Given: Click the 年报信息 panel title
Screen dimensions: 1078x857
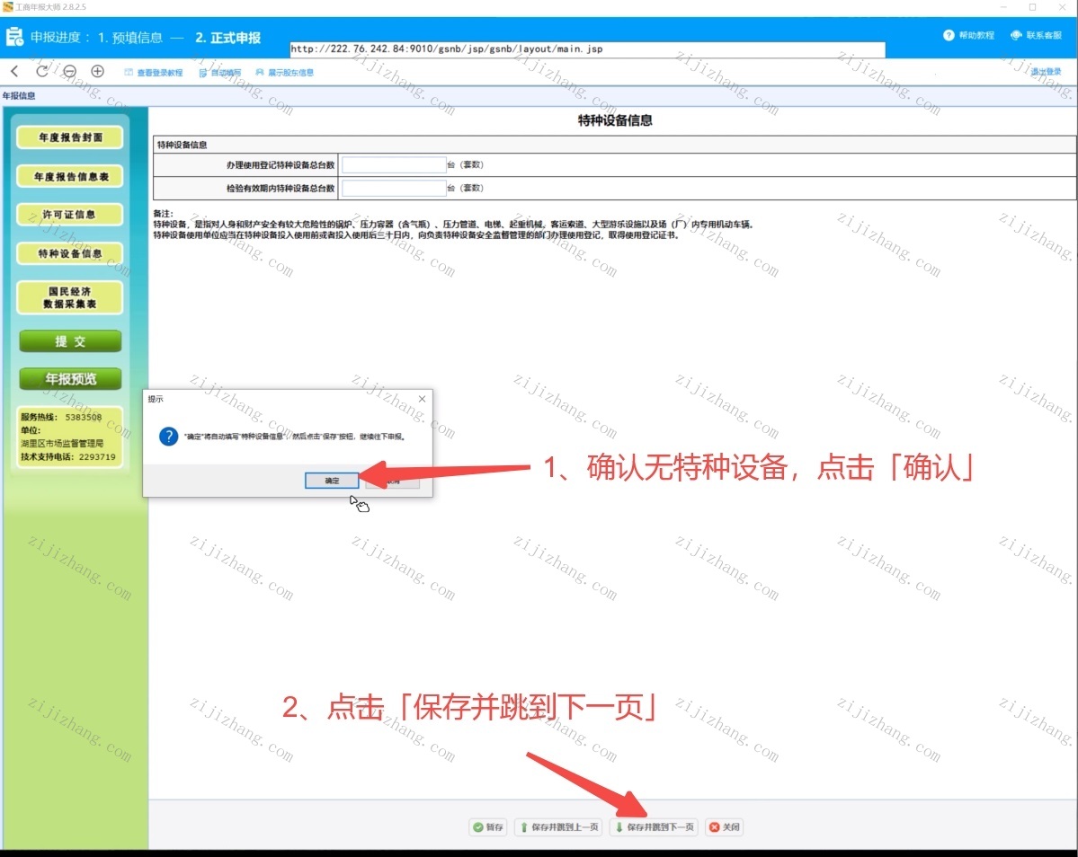Looking at the screenshot, I should click(19, 95).
